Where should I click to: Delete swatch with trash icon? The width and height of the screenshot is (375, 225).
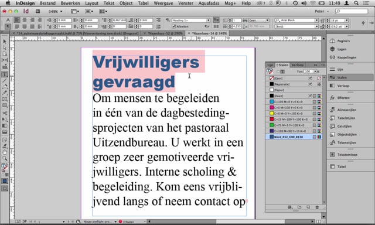317,207
